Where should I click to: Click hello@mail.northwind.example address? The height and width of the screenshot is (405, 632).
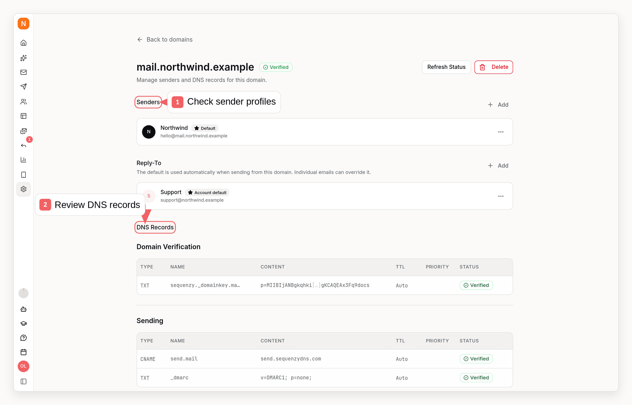click(194, 136)
